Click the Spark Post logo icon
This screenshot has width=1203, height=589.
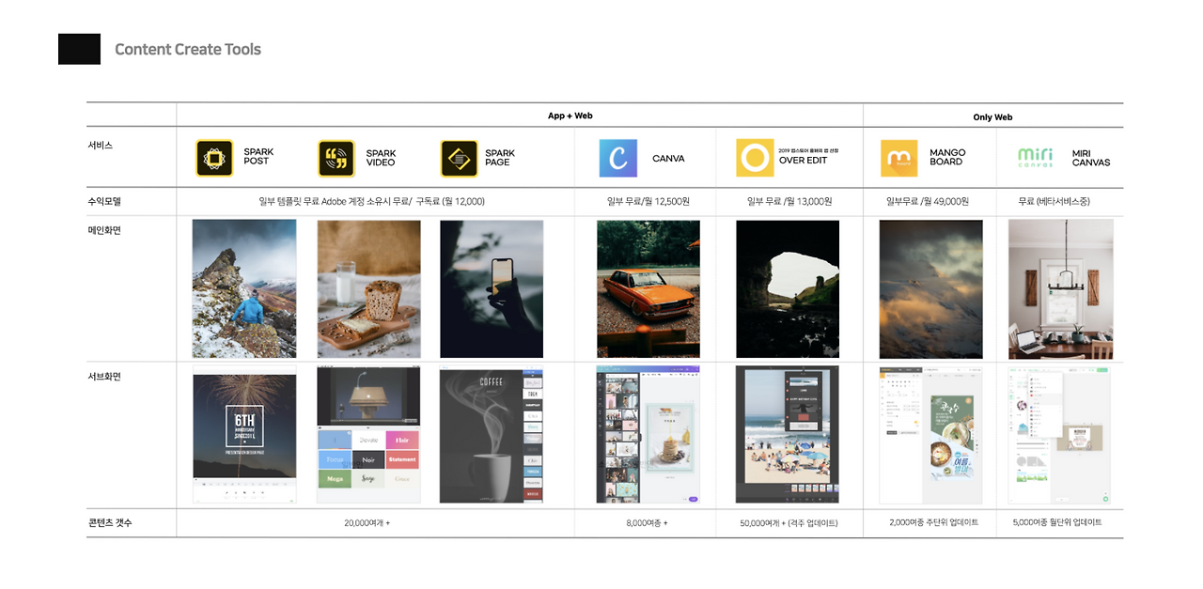tap(214, 158)
